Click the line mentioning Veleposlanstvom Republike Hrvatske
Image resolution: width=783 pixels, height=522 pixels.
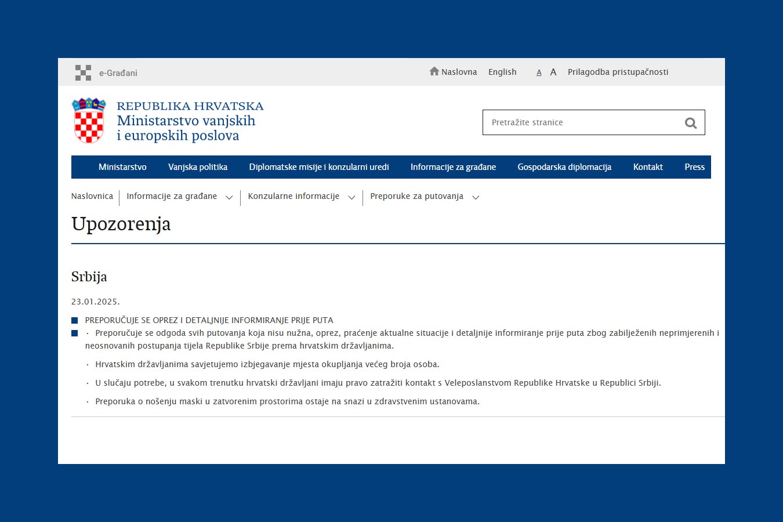point(378,383)
